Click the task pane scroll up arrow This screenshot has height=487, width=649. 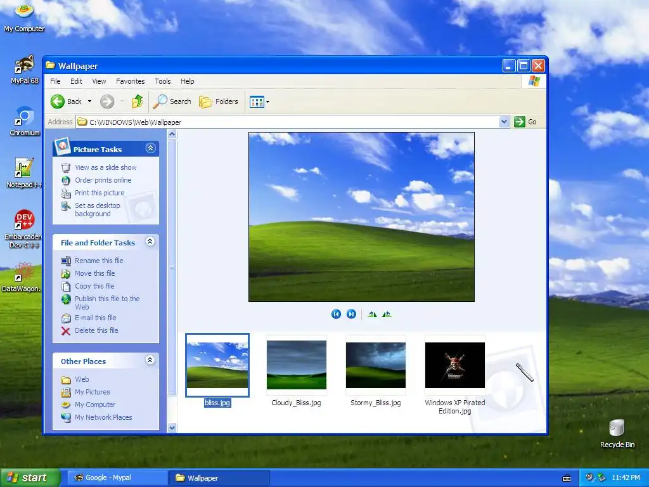coord(172,134)
